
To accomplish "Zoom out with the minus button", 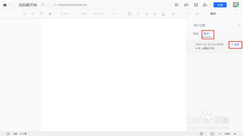I will (219, 134).
